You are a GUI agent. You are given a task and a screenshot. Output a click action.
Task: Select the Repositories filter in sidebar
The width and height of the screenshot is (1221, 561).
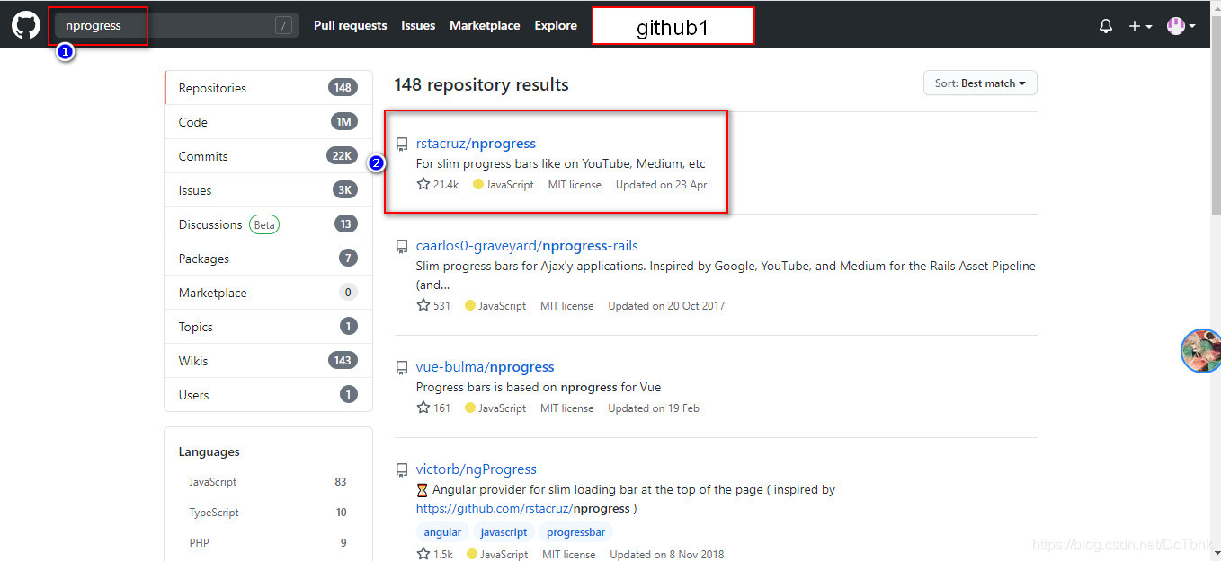[x=268, y=88]
